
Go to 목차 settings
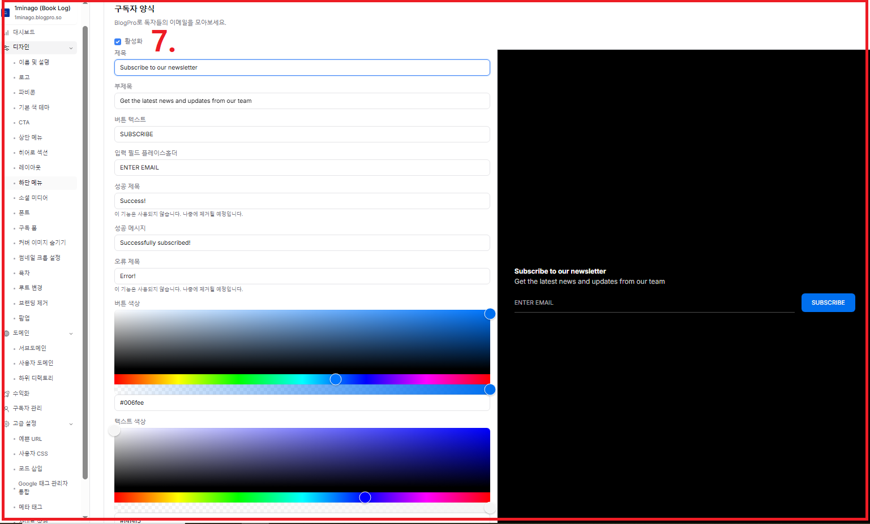point(24,273)
